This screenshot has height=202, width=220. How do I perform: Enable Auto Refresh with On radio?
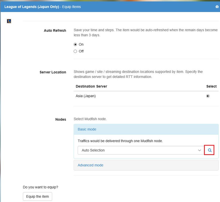[x=75, y=44]
